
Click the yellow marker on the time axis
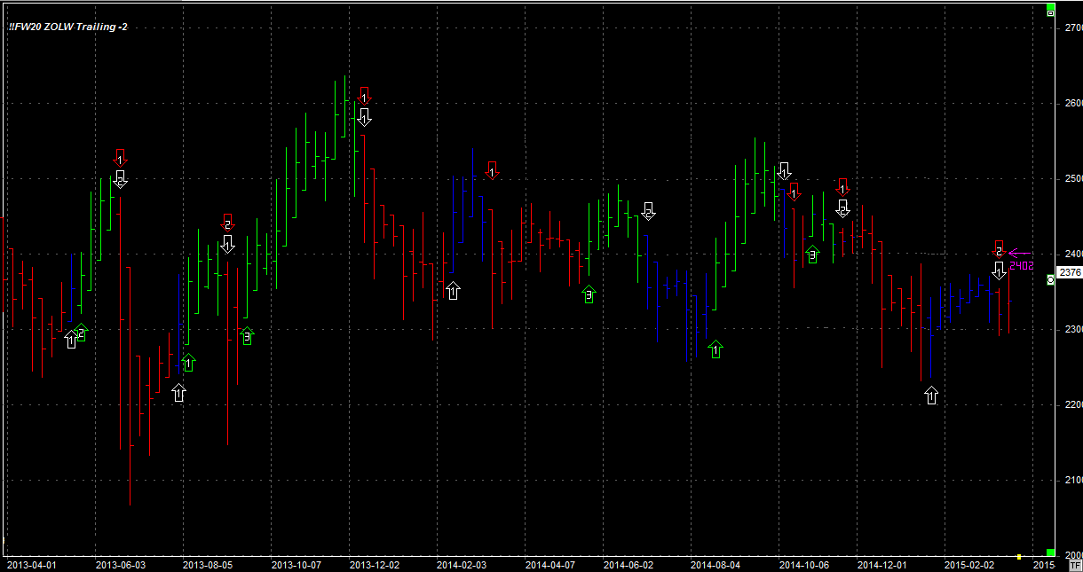(1018, 557)
